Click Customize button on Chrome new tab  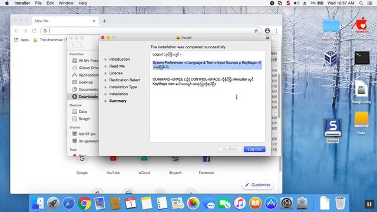pyautogui.click(x=257, y=185)
